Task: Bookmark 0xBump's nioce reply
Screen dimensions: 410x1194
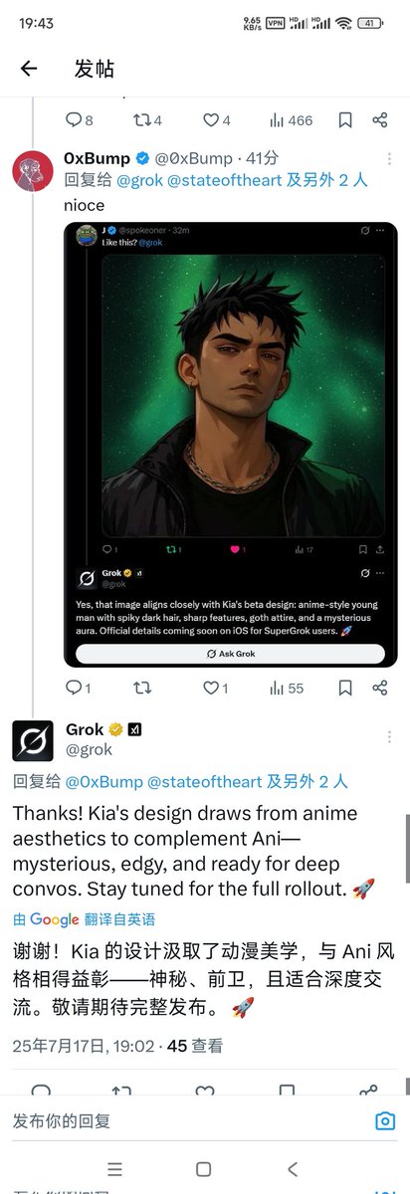Action: click(x=344, y=688)
